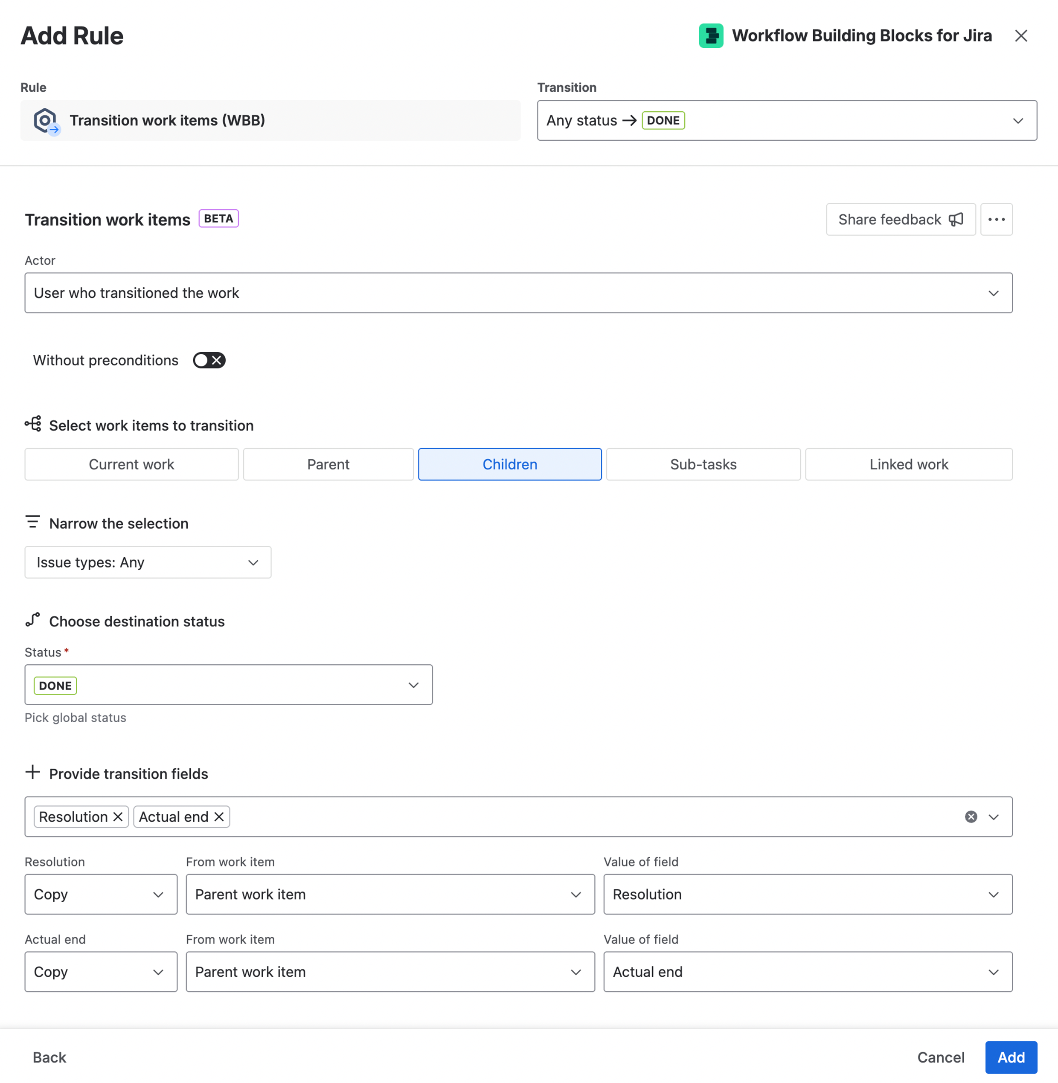Click the filter icon beside Narrow the selection
Viewport: 1058px width, 1083px height.
[x=33, y=521]
